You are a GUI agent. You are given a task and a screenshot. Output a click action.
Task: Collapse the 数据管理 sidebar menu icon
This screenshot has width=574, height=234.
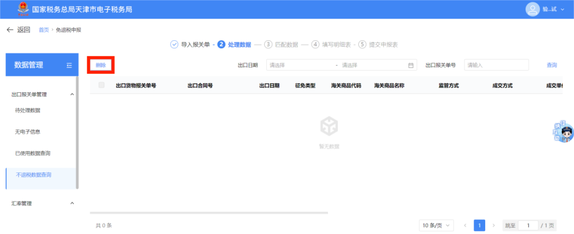(x=69, y=65)
